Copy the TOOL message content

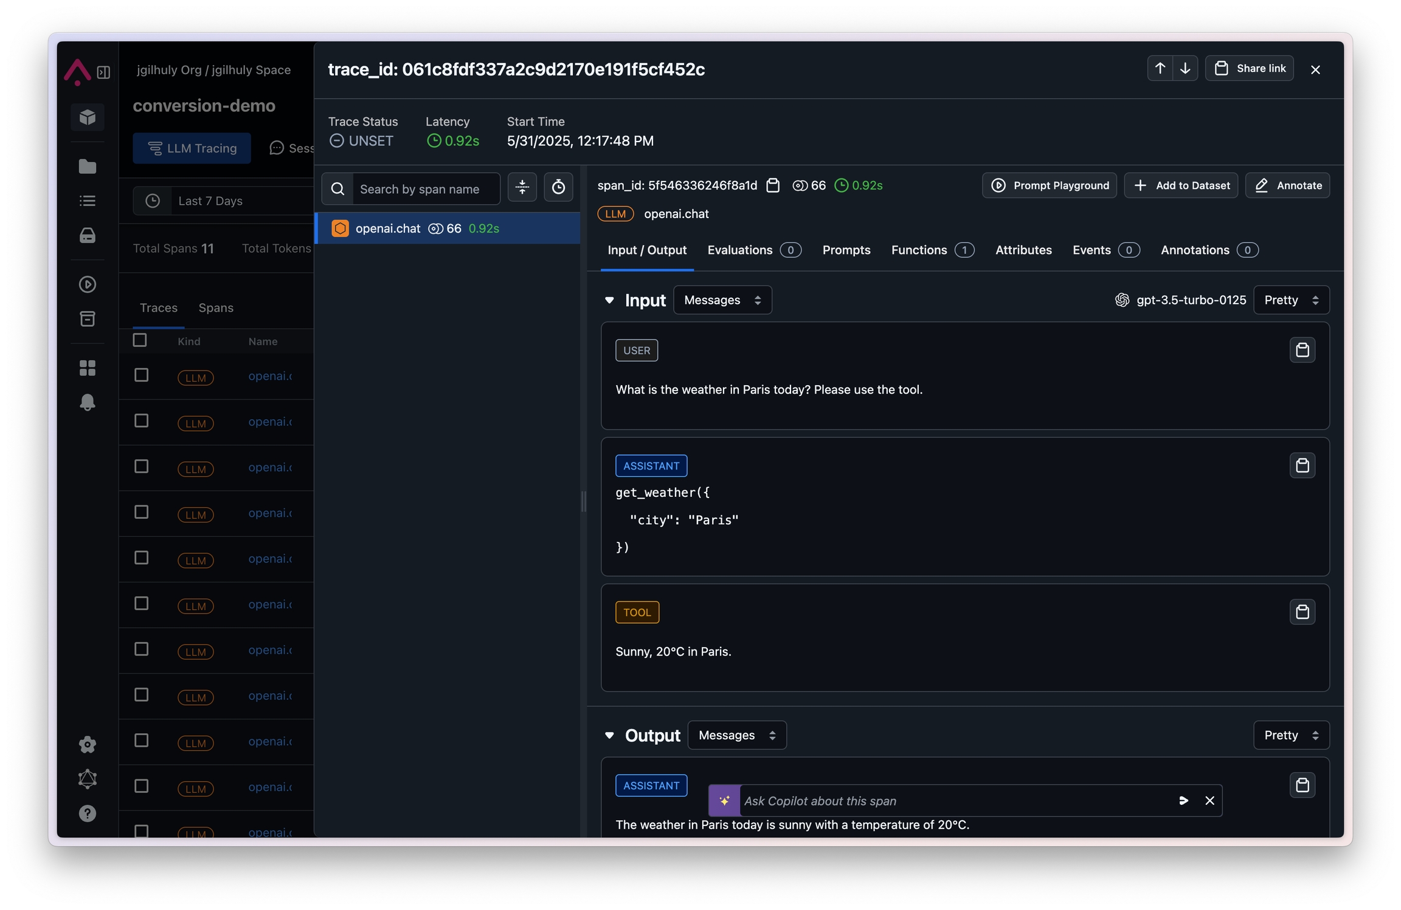coord(1302,612)
